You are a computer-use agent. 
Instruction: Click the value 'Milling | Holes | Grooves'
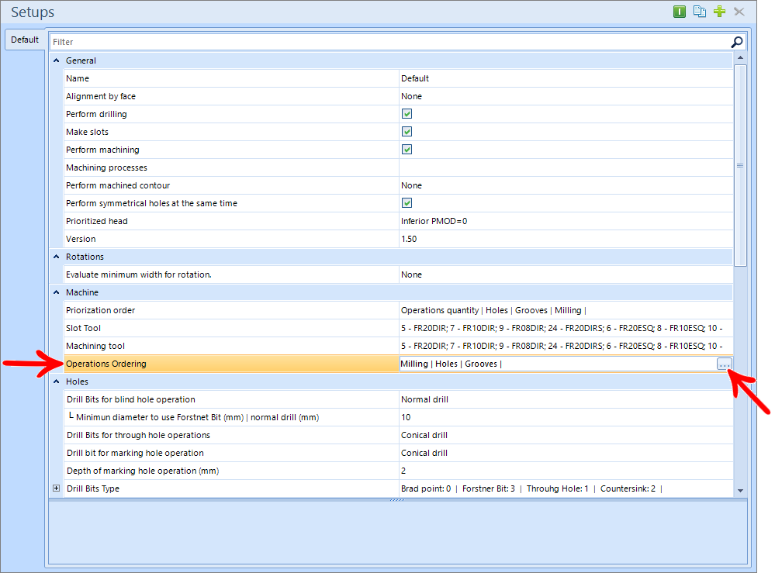451,364
